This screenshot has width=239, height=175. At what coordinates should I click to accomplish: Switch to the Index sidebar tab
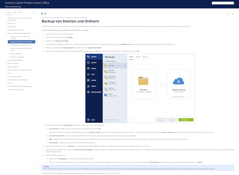[14, 12]
